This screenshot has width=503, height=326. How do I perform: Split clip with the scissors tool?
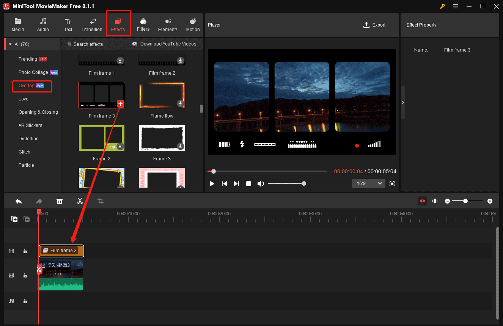pos(80,201)
